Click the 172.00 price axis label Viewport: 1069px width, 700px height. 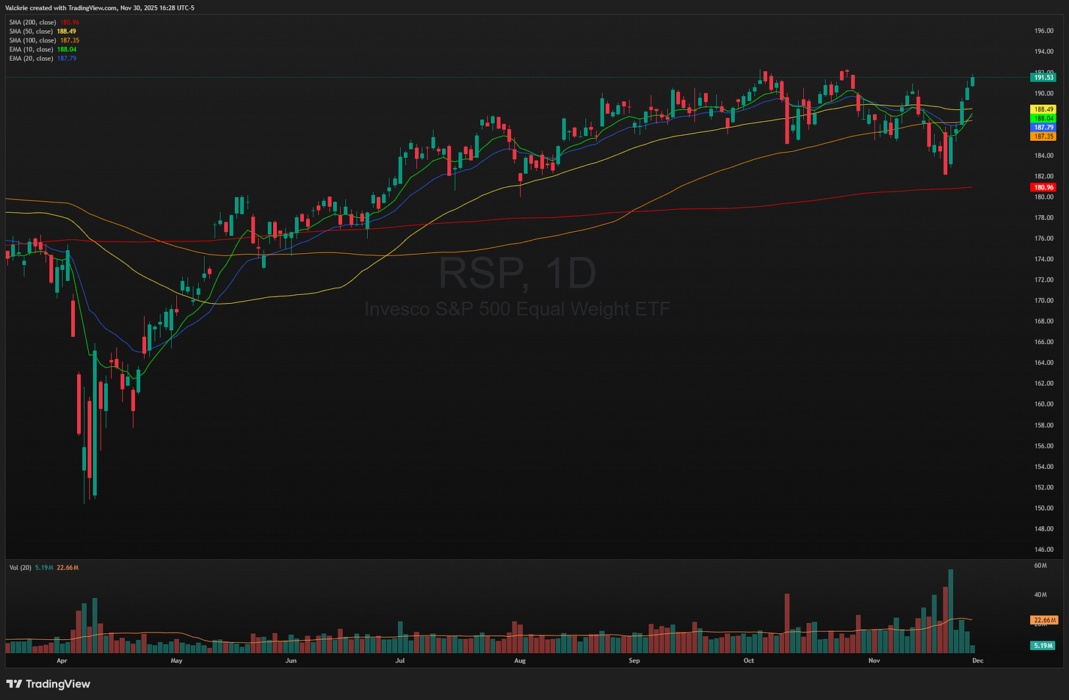pos(1044,280)
